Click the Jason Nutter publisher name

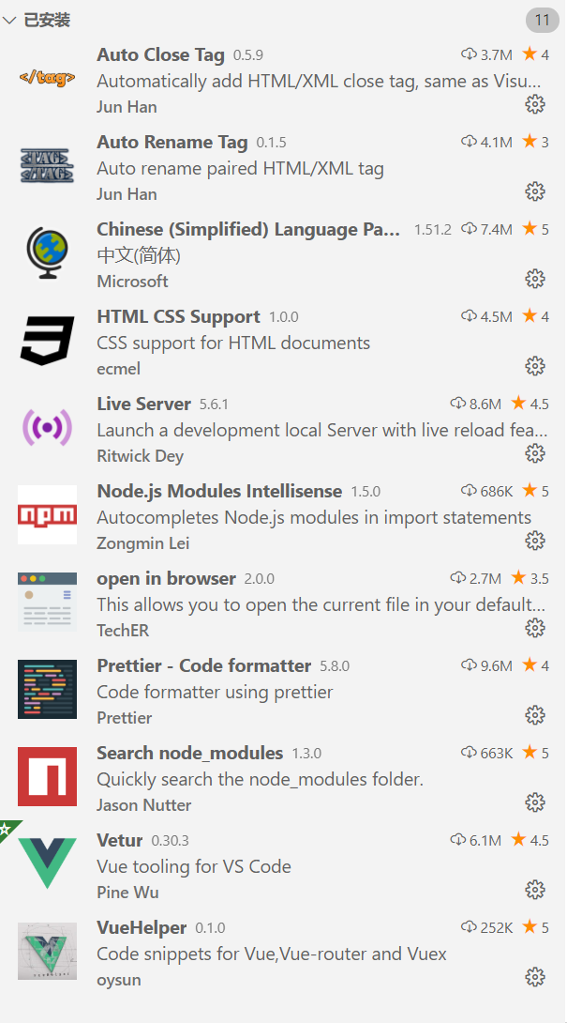[x=144, y=806]
